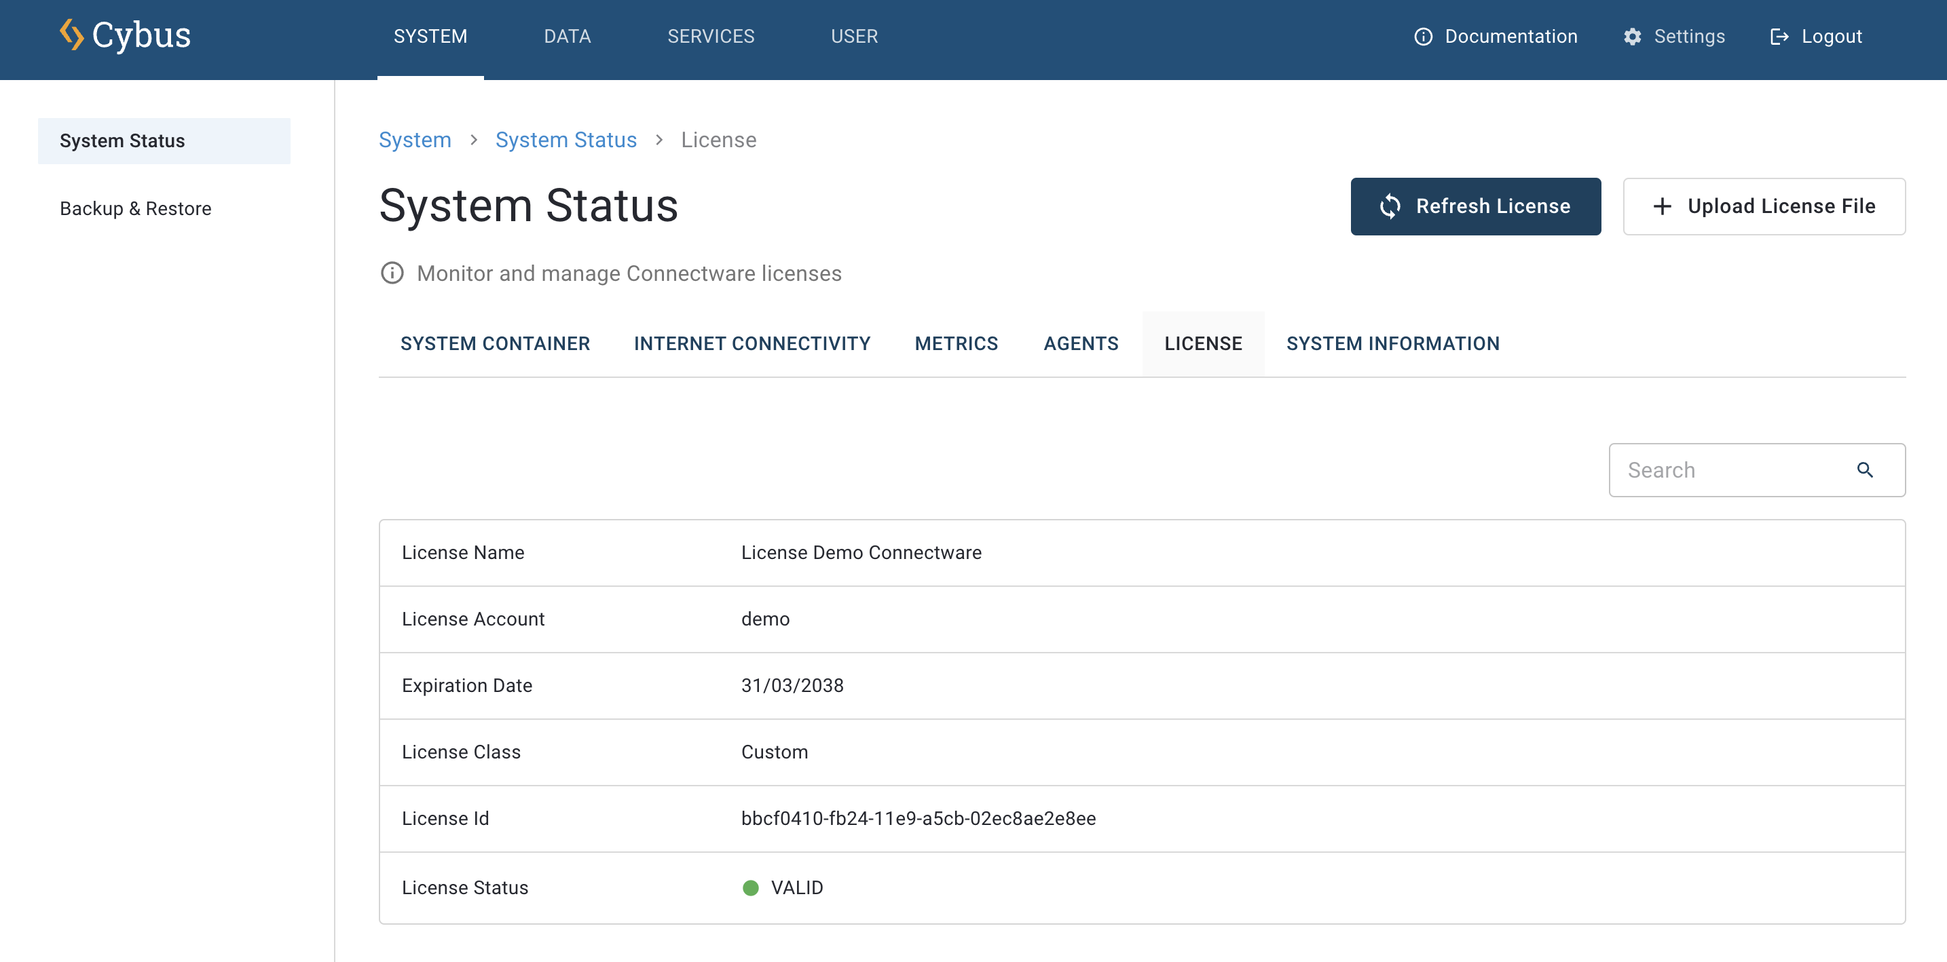
Task: Click the Logout exit icon
Action: pos(1779,36)
